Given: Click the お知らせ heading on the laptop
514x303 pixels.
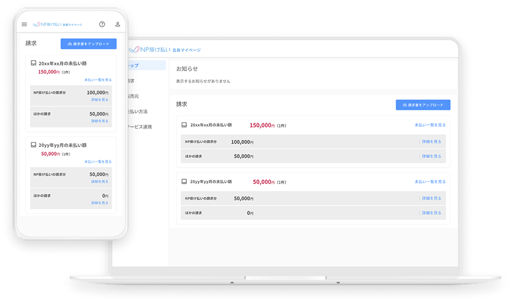Looking at the screenshot, I should pyautogui.click(x=187, y=68).
